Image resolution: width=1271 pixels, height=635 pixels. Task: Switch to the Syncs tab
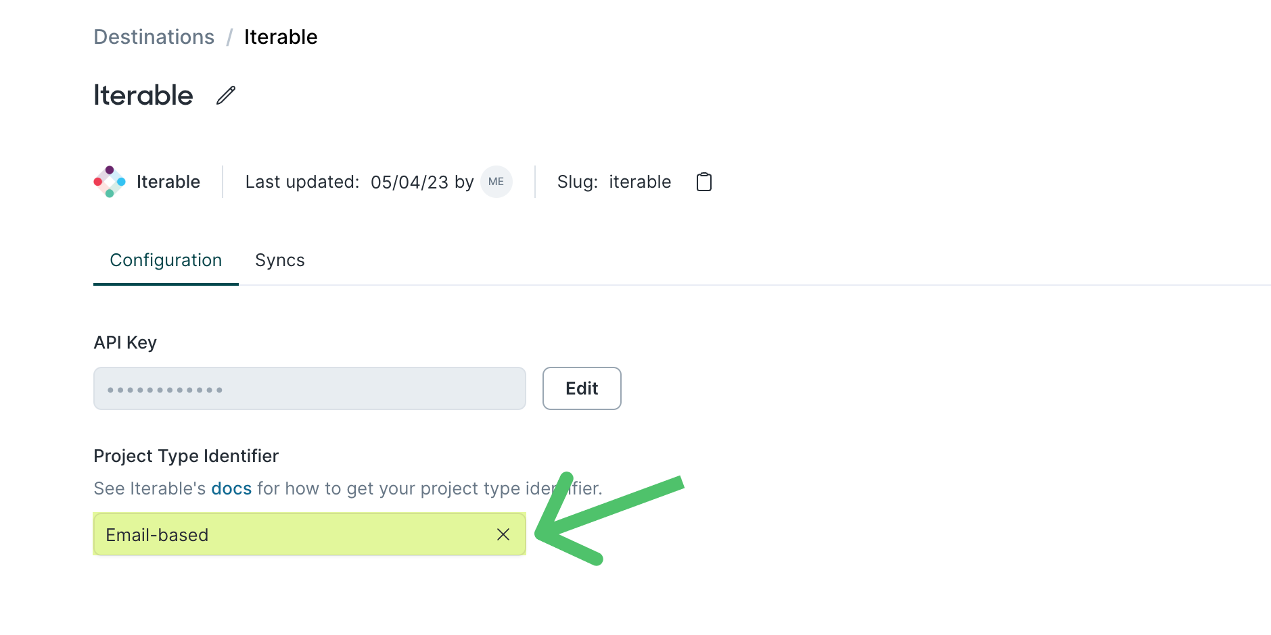tap(279, 260)
